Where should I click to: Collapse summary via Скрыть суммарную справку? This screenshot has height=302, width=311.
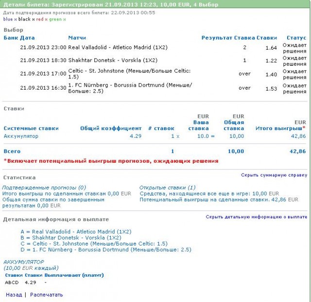click(274, 175)
